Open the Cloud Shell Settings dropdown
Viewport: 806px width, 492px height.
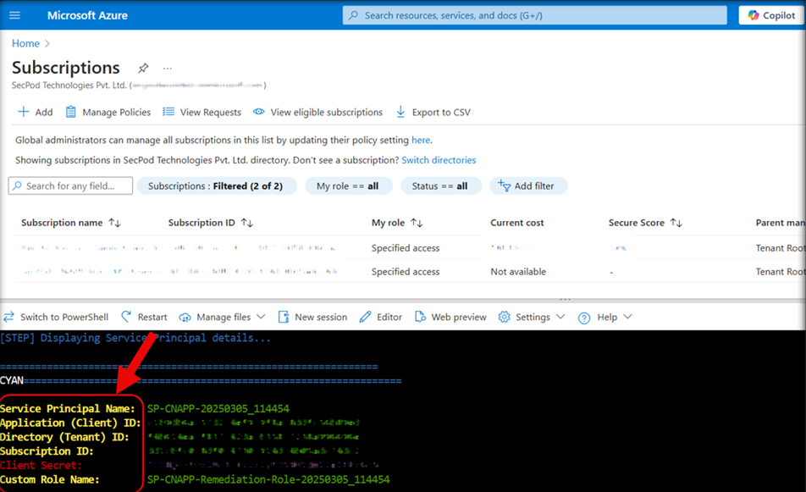click(x=532, y=317)
